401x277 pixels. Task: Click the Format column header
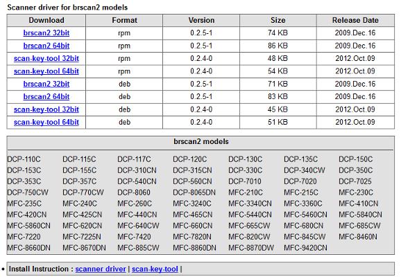(124, 20)
